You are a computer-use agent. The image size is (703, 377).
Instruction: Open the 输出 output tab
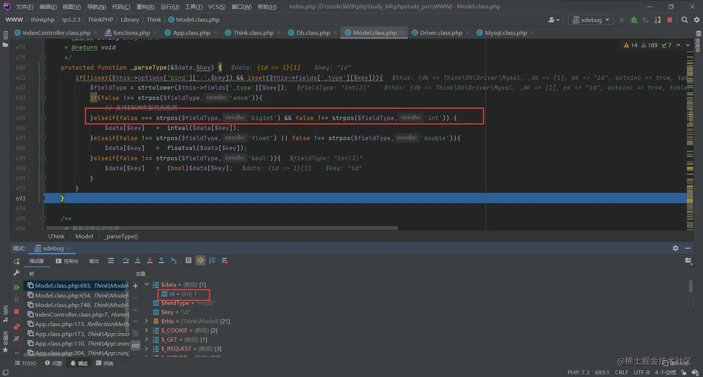tap(94, 261)
